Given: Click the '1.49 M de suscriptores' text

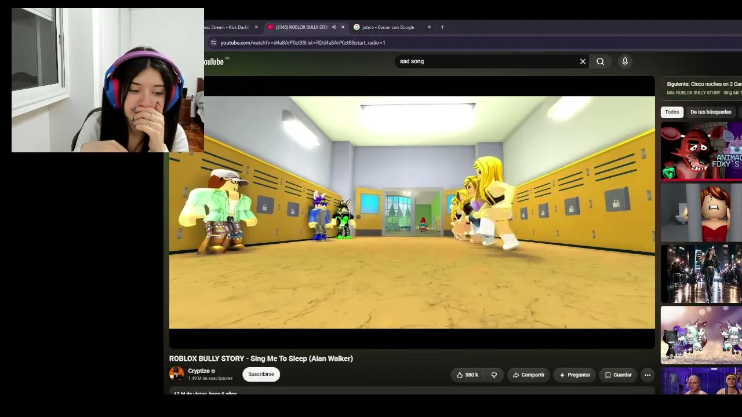Looking at the screenshot, I should (210, 379).
